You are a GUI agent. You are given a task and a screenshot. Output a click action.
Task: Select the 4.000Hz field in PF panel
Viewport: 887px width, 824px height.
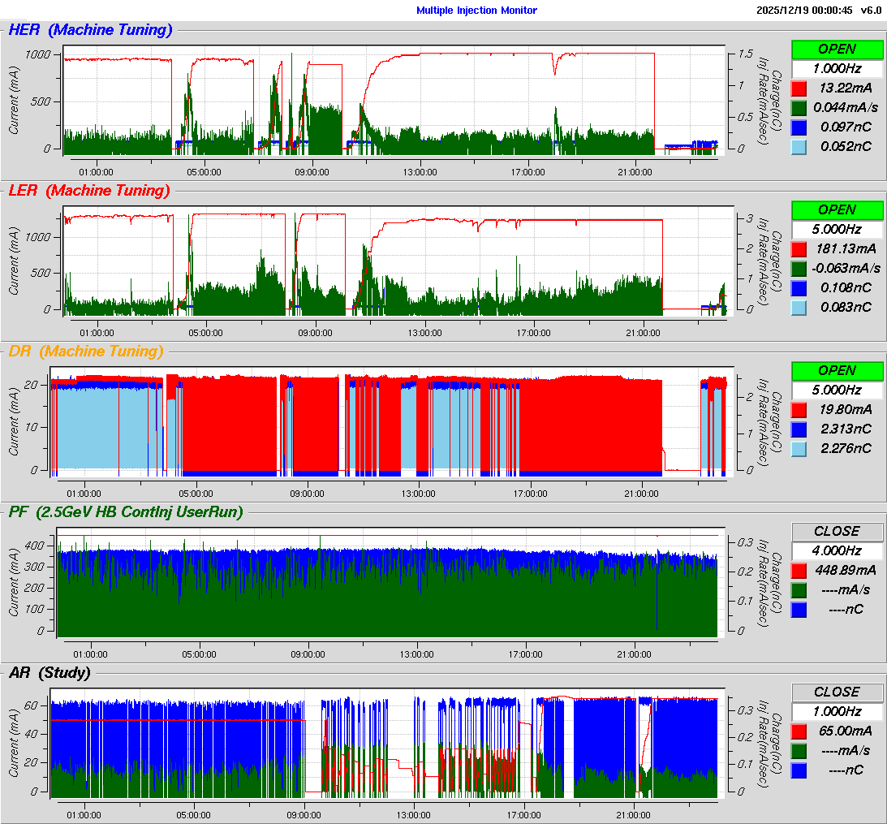point(837,551)
